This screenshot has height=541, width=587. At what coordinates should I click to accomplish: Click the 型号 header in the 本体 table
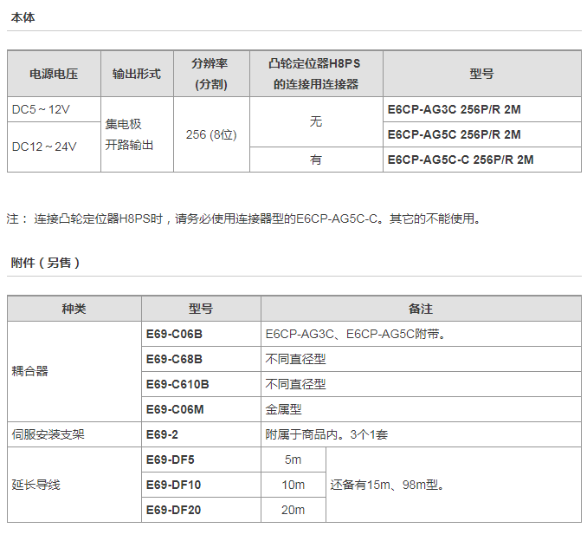(481, 74)
